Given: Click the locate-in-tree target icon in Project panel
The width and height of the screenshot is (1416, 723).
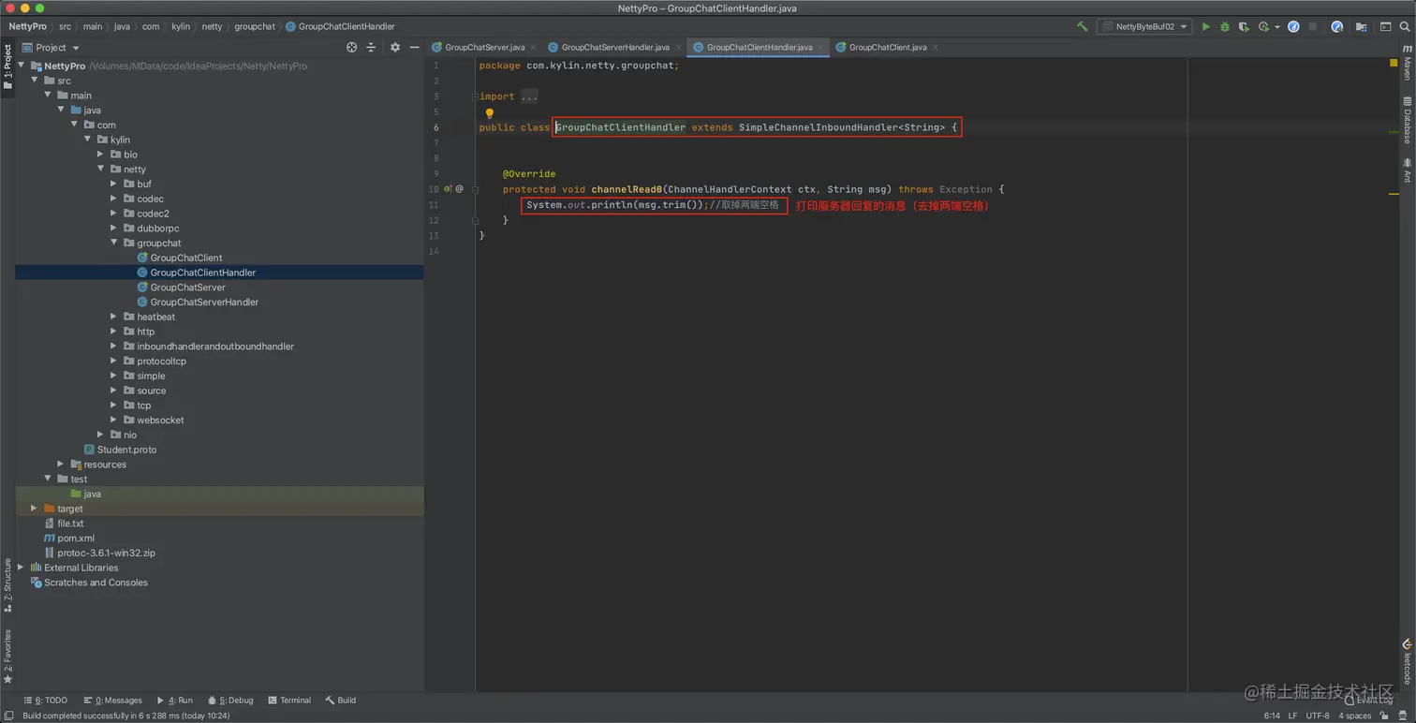Looking at the screenshot, I should [x=351, y=47].
